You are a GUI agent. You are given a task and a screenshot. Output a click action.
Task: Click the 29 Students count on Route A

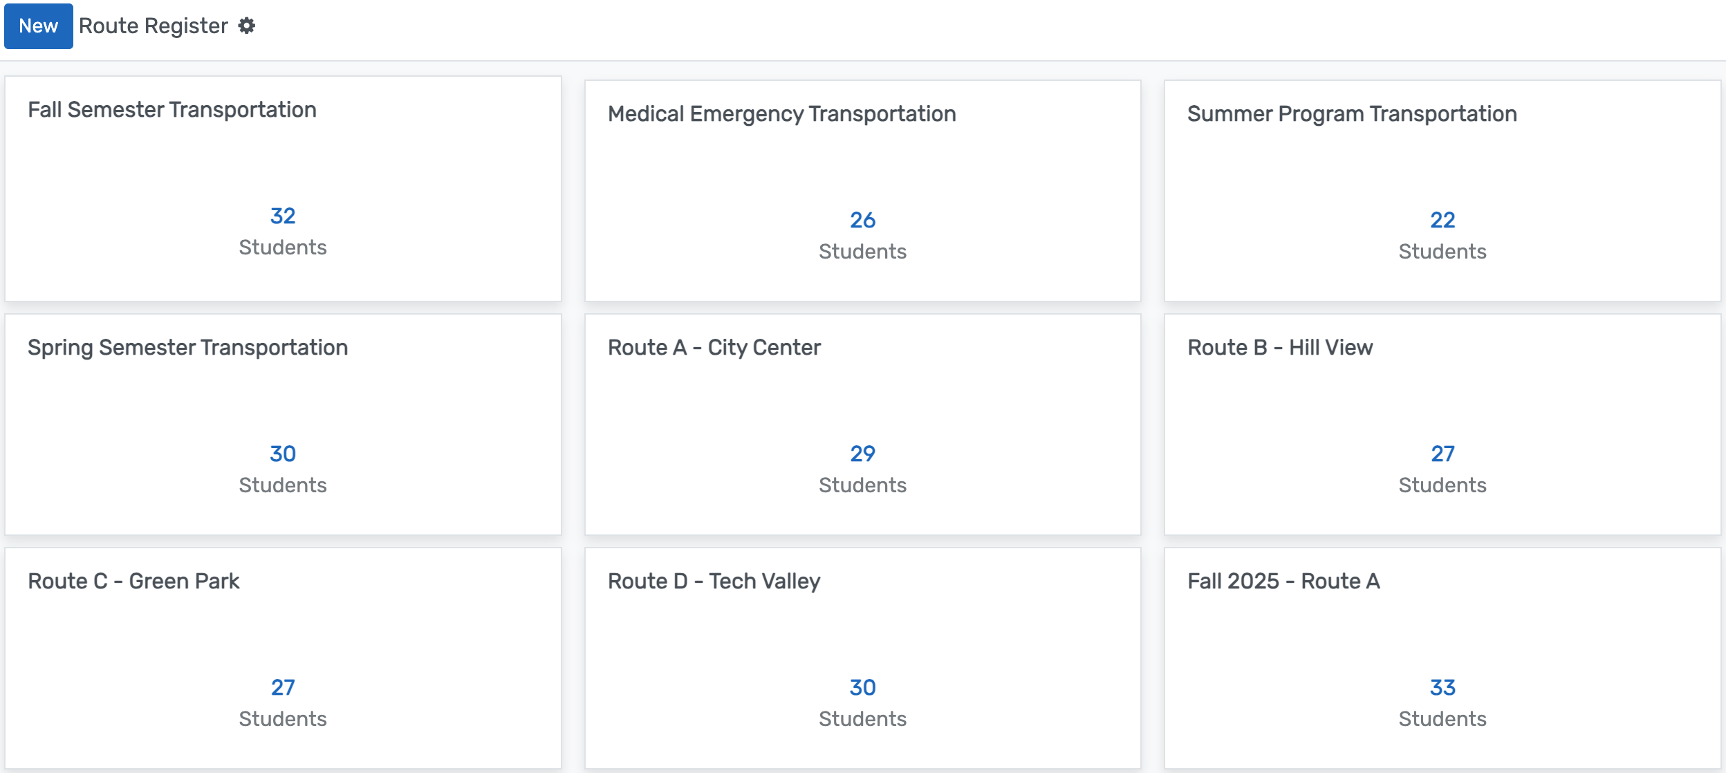(862, 454)
